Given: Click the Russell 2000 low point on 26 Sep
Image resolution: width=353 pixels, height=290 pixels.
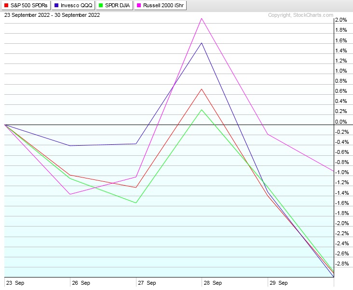Looking at the screenshot, I should [70, 194].
